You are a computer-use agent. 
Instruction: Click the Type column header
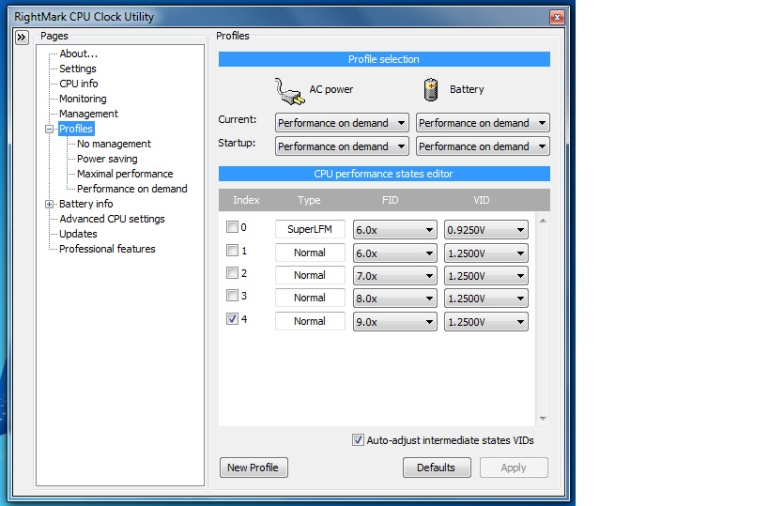tap(309, 200)
